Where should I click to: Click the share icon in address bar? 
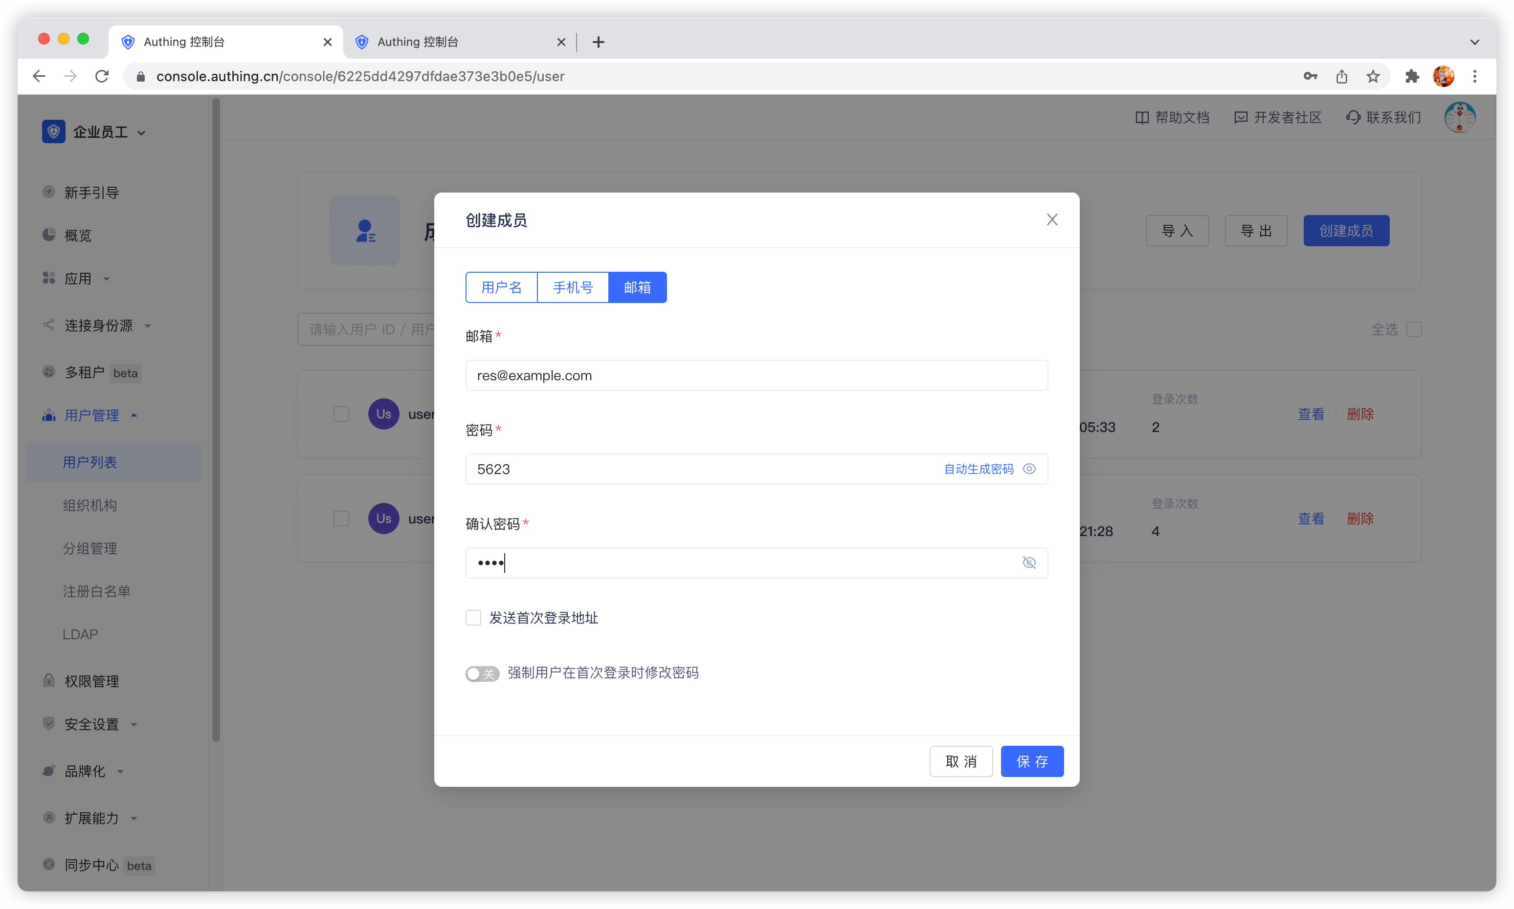1342,76
